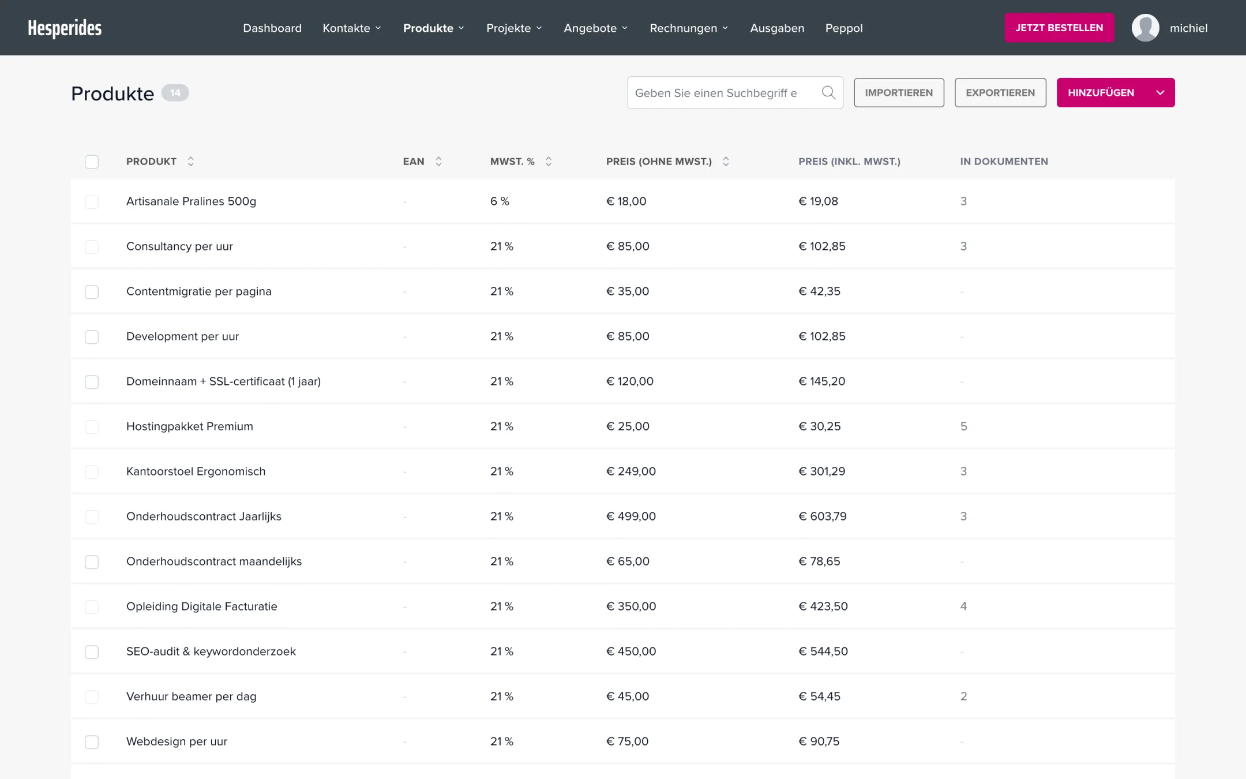Expand the Hinzufügen dropdown arrow
The height and width of the screenshot is (779, 1246).
[1160, 92]
